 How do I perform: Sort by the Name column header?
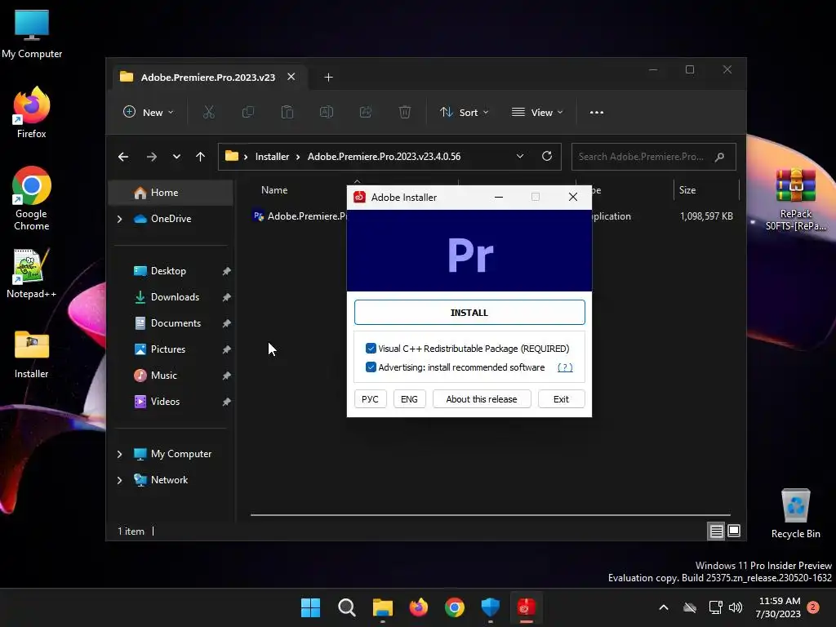(x=274, y=190)
